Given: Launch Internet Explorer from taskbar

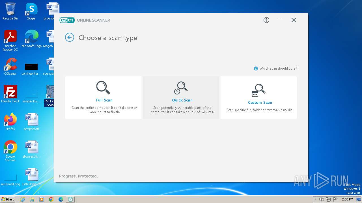Looking at the screenshot, I should (22, 199).
